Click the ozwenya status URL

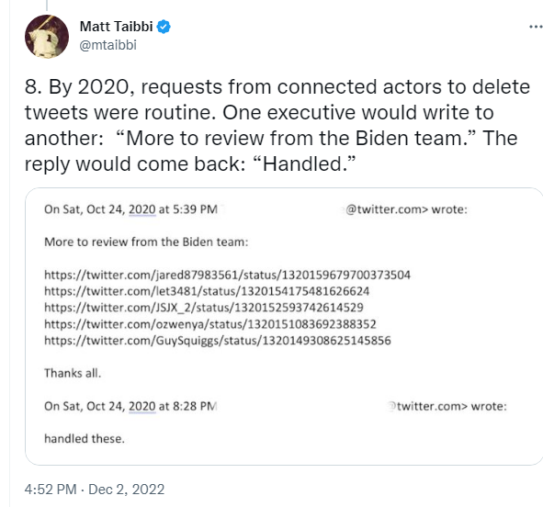coord(210,324)
